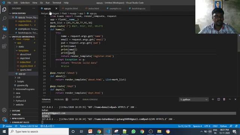The image size is (240, 135).
Task: Show hidden system tray icons
Action: click(x=201, y=132)
